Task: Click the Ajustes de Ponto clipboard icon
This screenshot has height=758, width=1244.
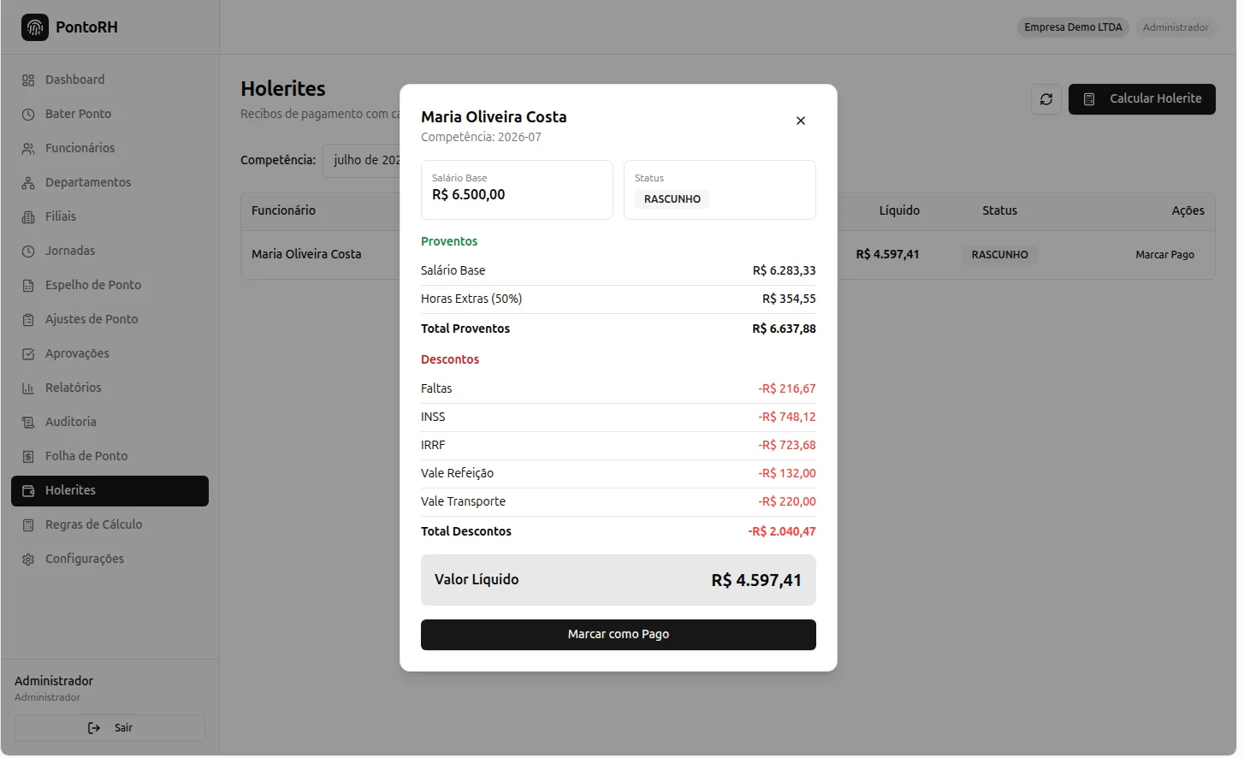Action: point(28,319)
